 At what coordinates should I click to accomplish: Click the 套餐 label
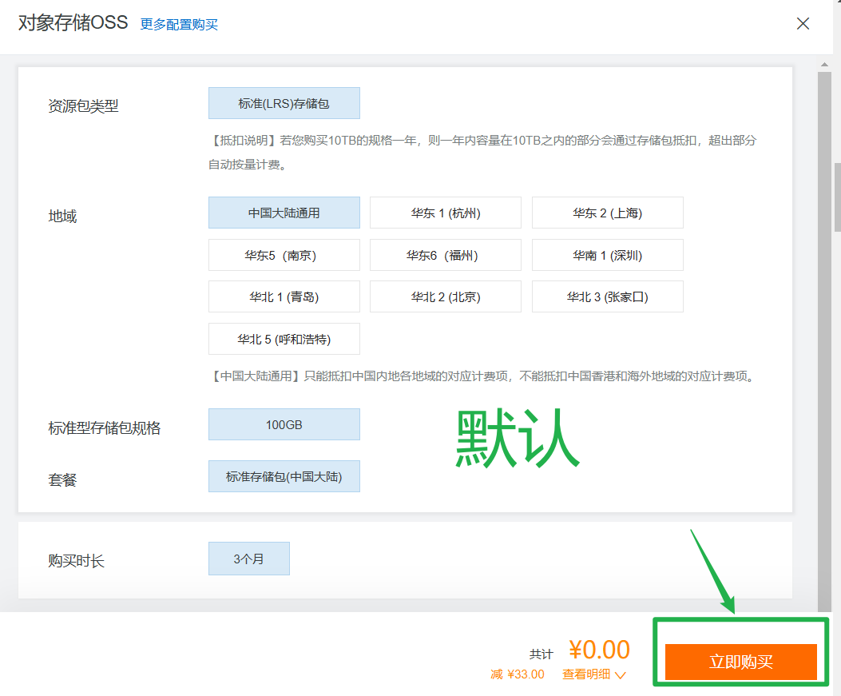[x=62, y=479]
